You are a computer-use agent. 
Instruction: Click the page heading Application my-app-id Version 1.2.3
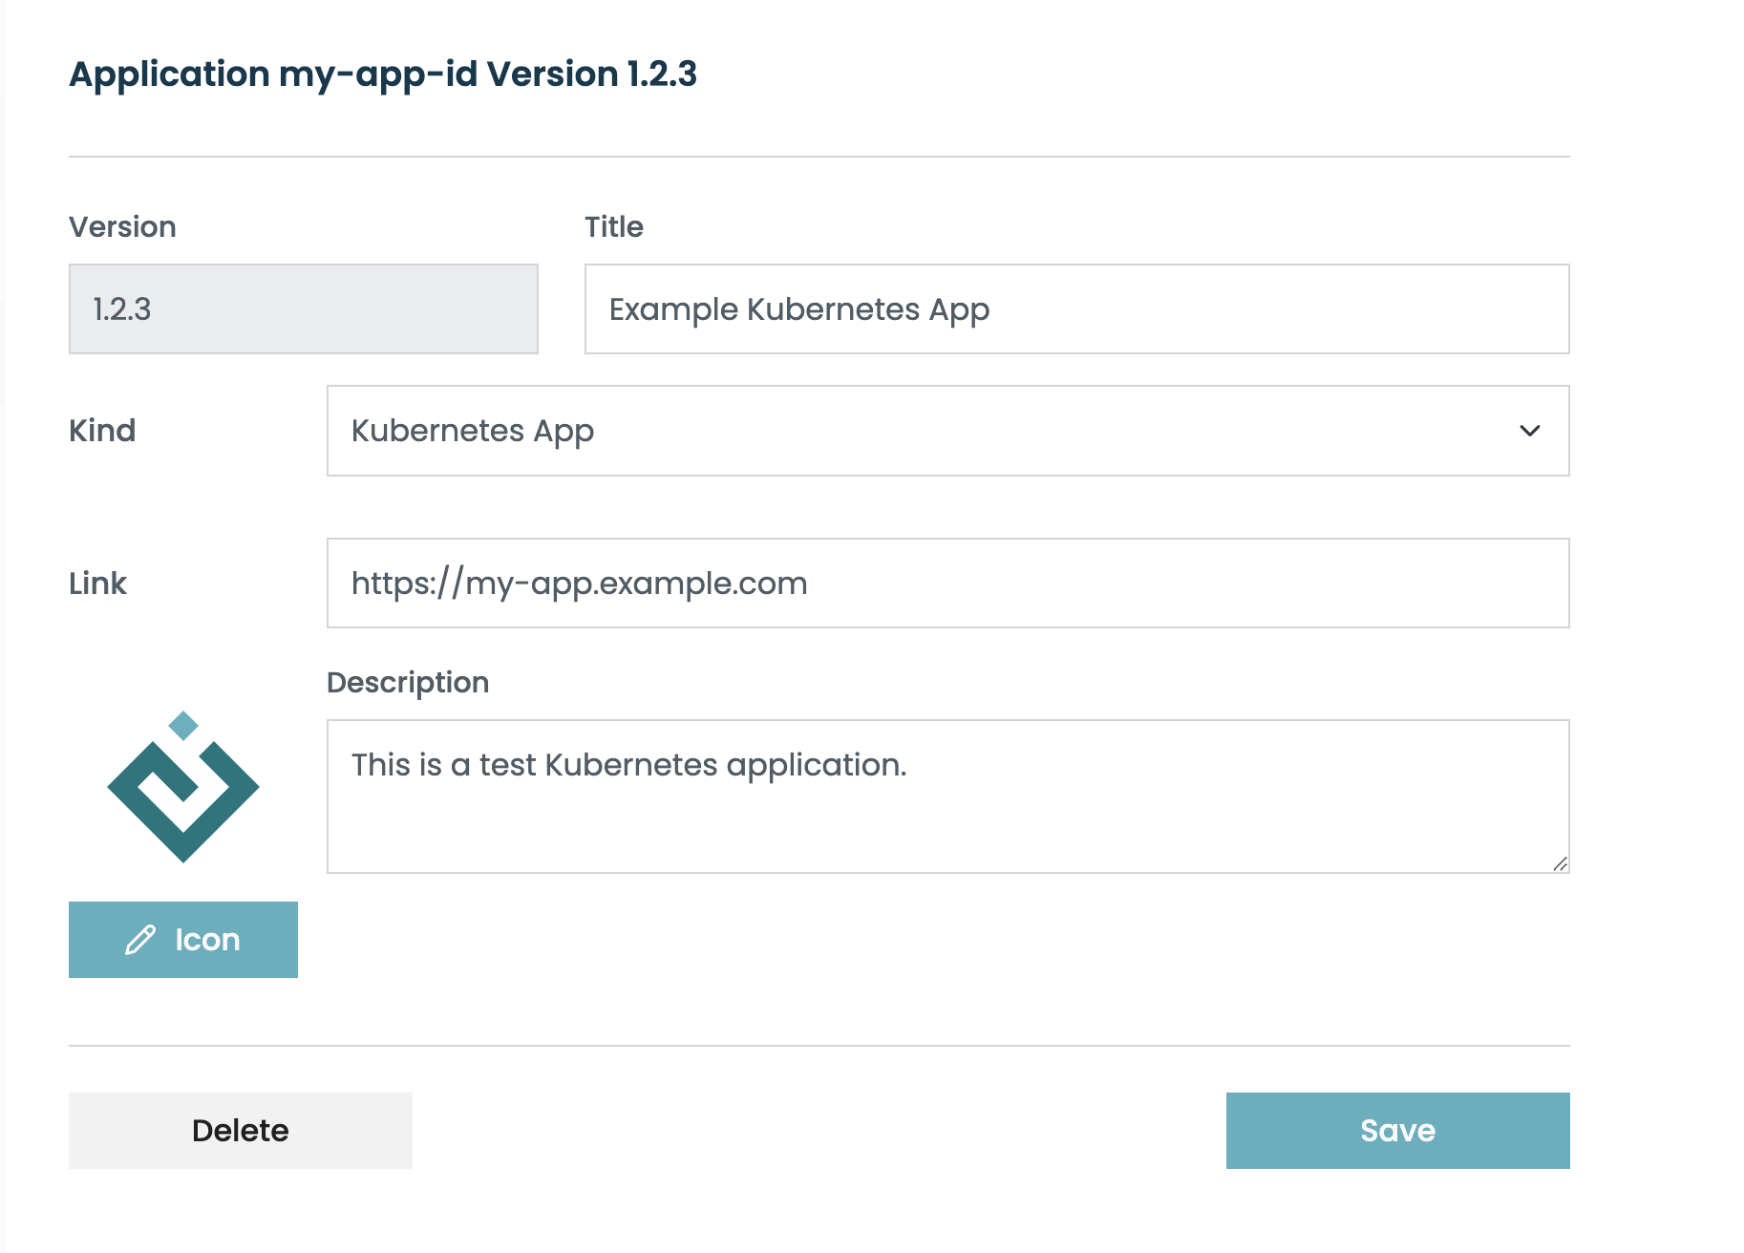coord(383,74)
